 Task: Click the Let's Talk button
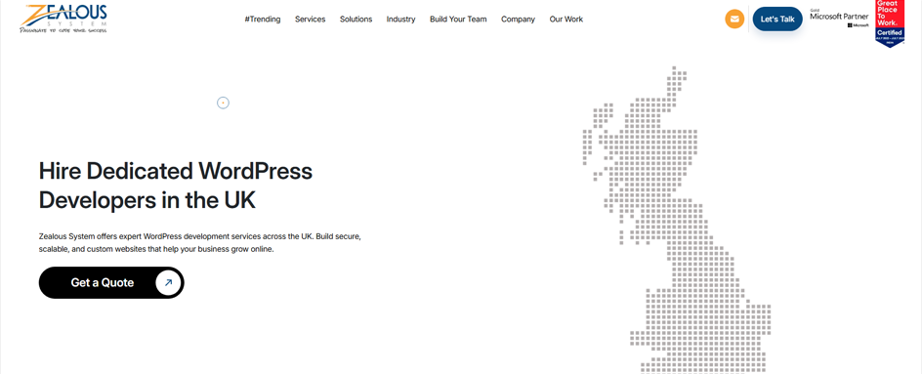tap(777, 20)
